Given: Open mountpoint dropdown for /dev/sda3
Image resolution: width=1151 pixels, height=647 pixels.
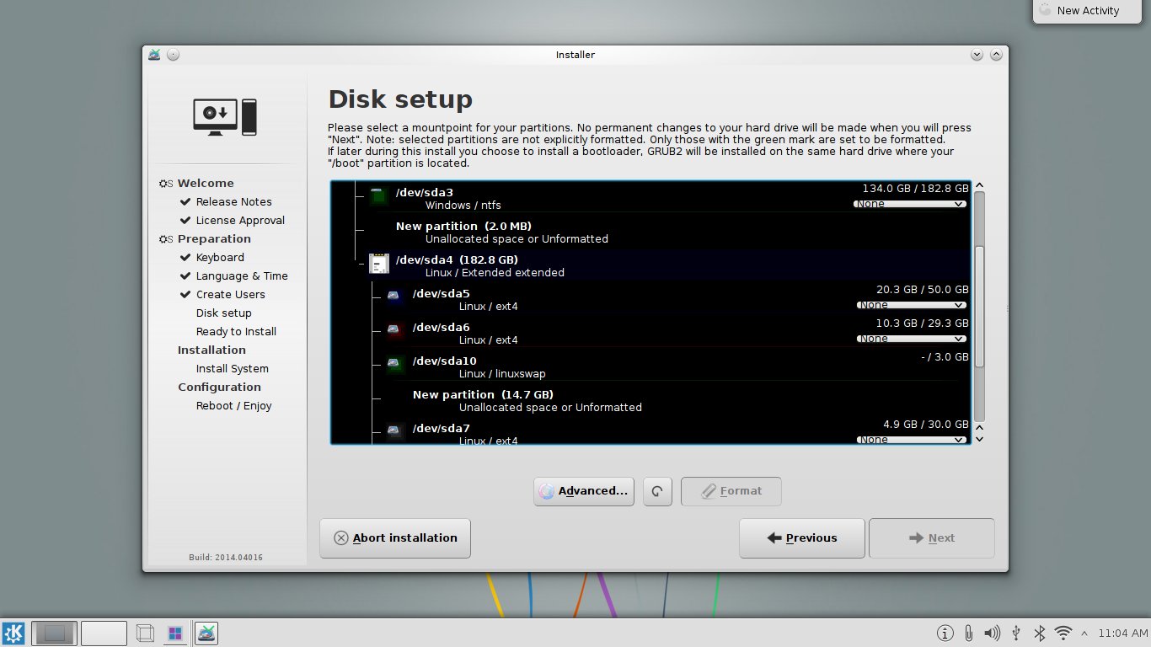Looking at the screenshot, I should coord(910,204).
